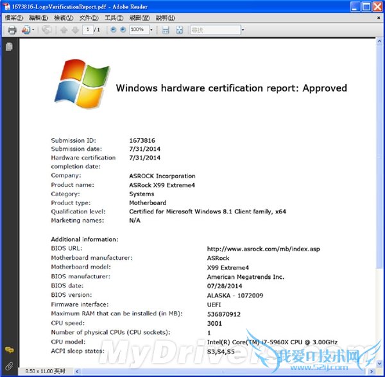Open the 工具(T) Tools menu
This screenshot has height=377, width=385.
pyautogui.click(x=114, y=18)
